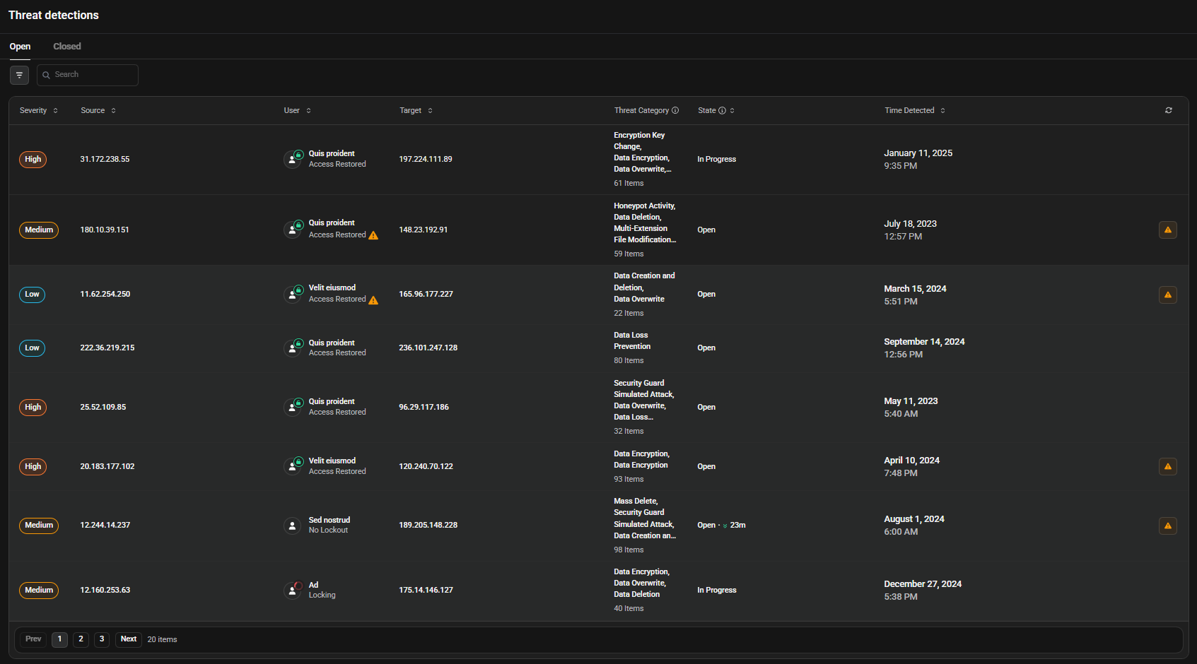Click the State column info icon

[x=722, y=110]
